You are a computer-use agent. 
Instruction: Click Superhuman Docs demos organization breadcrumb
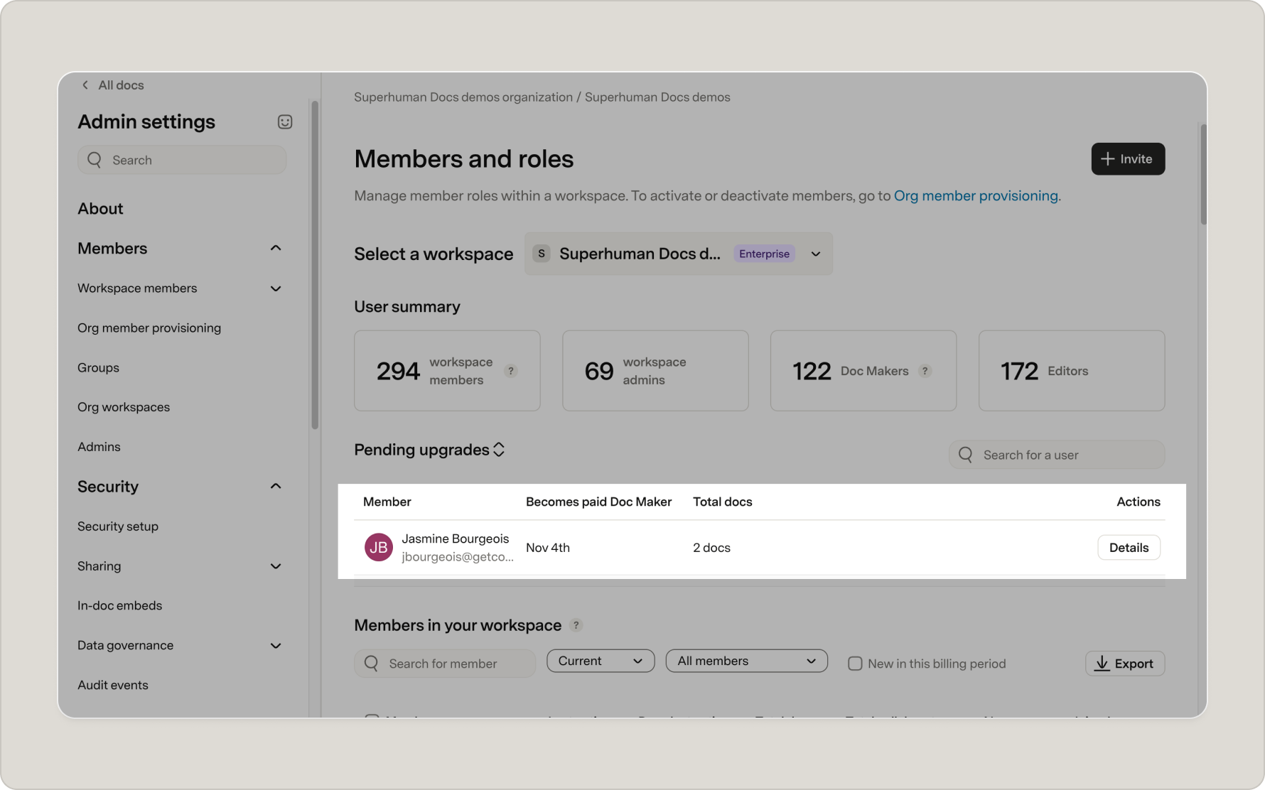463,97
